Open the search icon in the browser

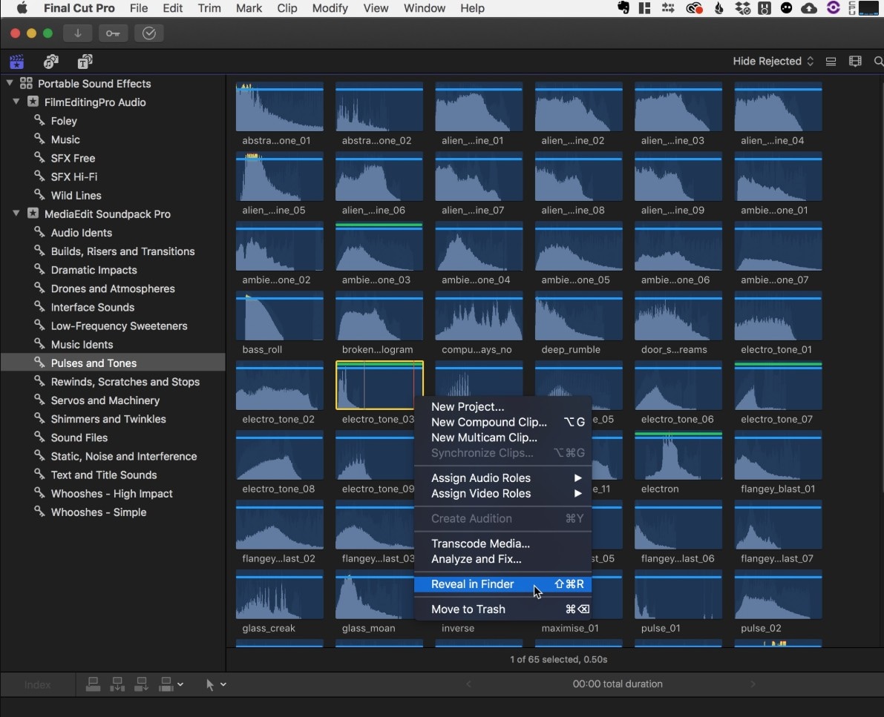pos(880,62)
